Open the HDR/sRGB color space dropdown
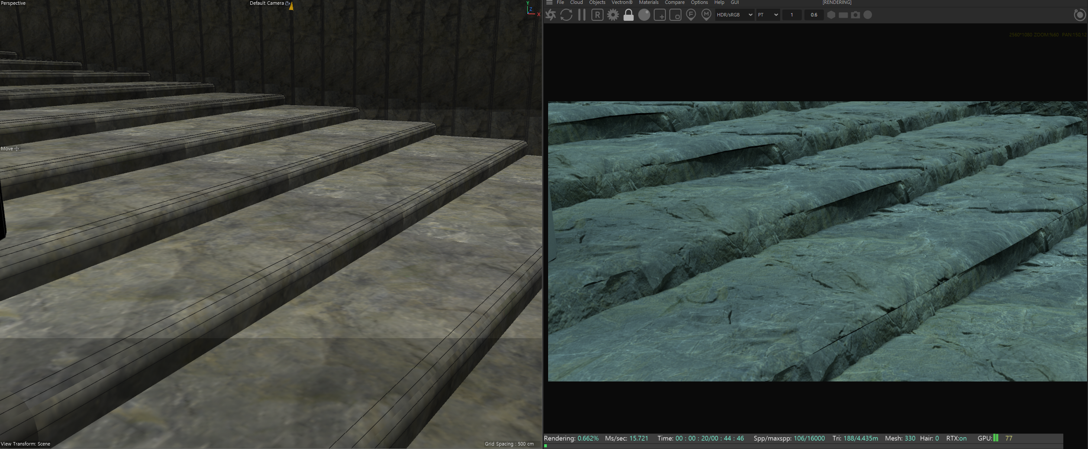The width and height of the screenshot is (1088, 449). point(734,15)
